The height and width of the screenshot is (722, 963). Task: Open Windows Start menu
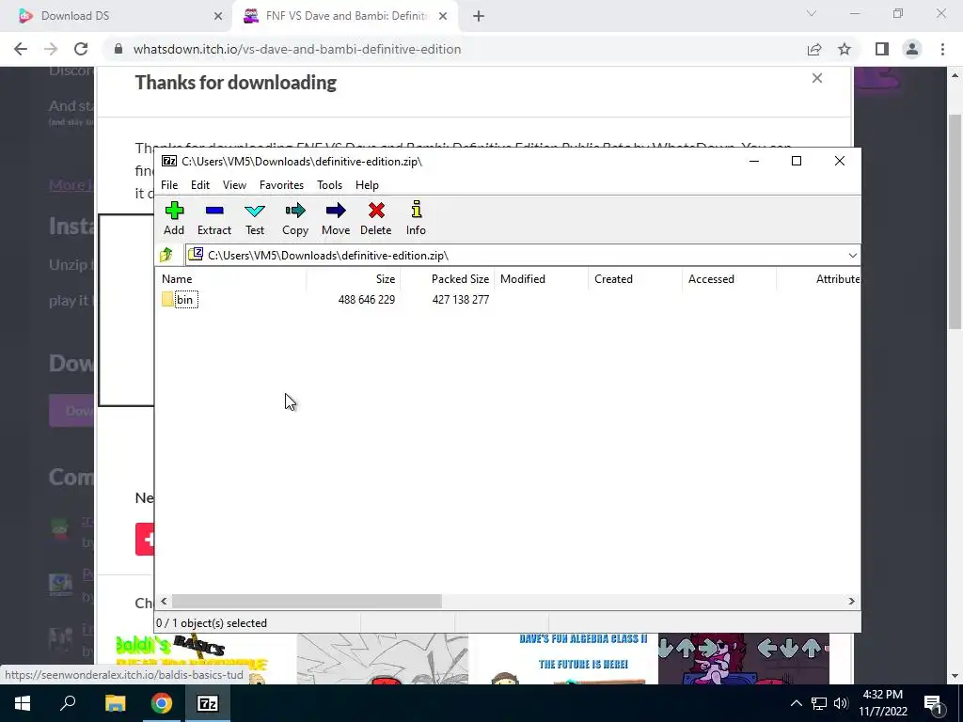pyautogui.click(x=23, y=703)
